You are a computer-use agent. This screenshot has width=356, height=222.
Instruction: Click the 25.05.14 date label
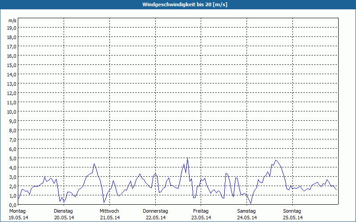tap(292, 218)
